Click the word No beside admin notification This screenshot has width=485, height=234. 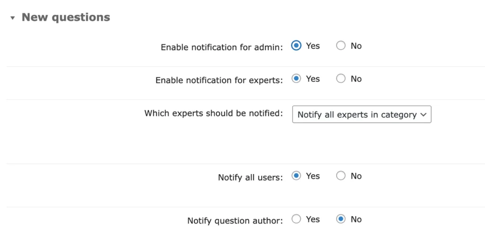356,46
